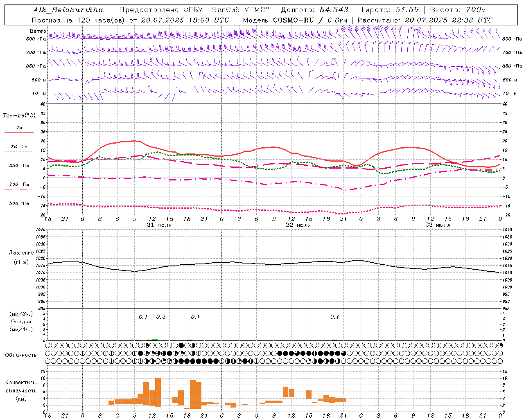Click the solid red line sample under 2м
524x419 pixels.
point(19,133)
